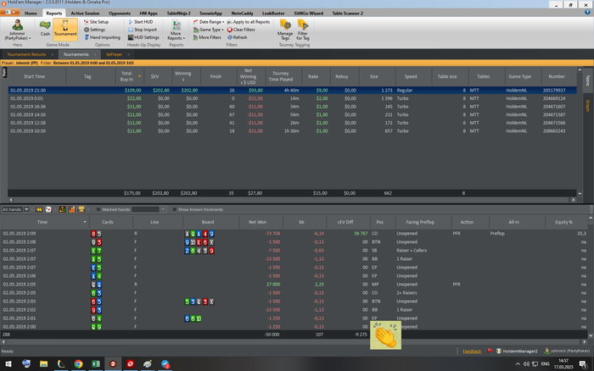
Task: Stop Import in the ribbon
Action: [143, 30]
